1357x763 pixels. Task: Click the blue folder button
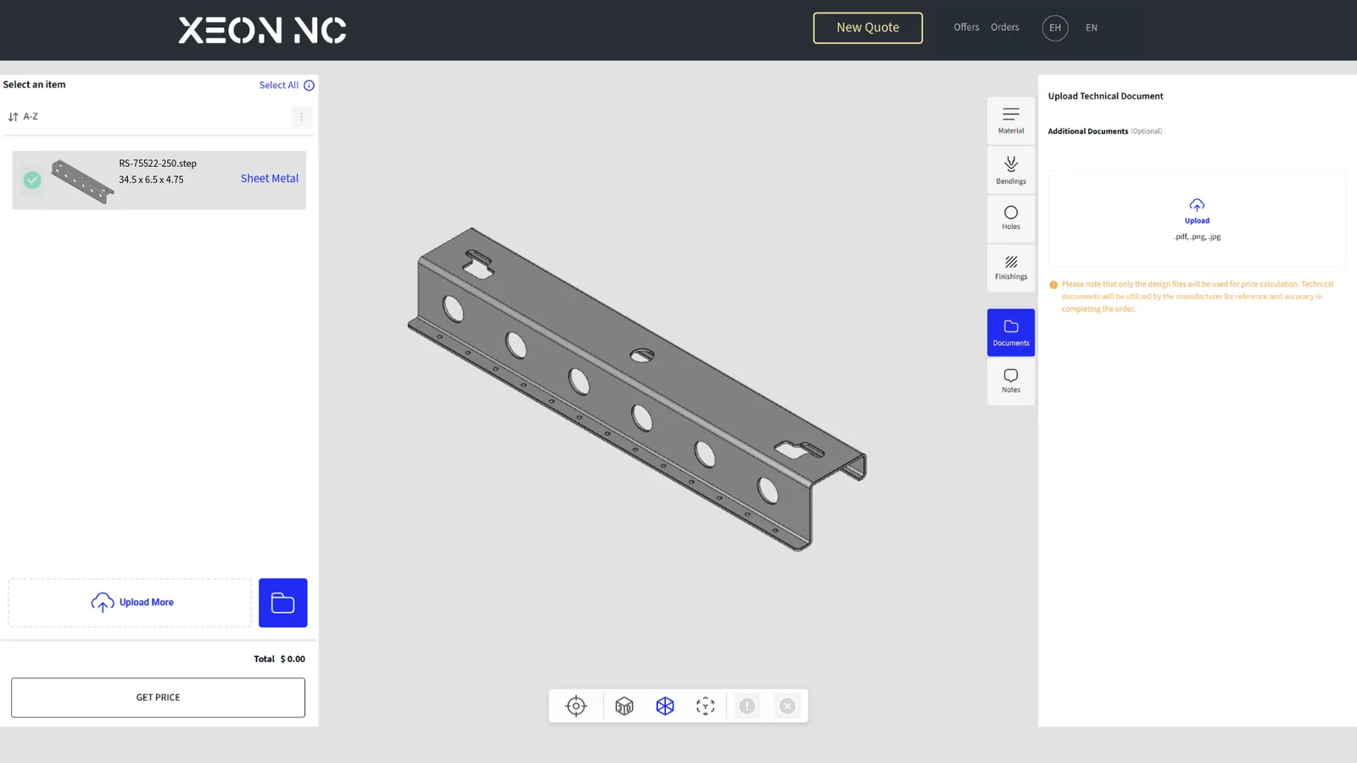(x=283, y=603)
